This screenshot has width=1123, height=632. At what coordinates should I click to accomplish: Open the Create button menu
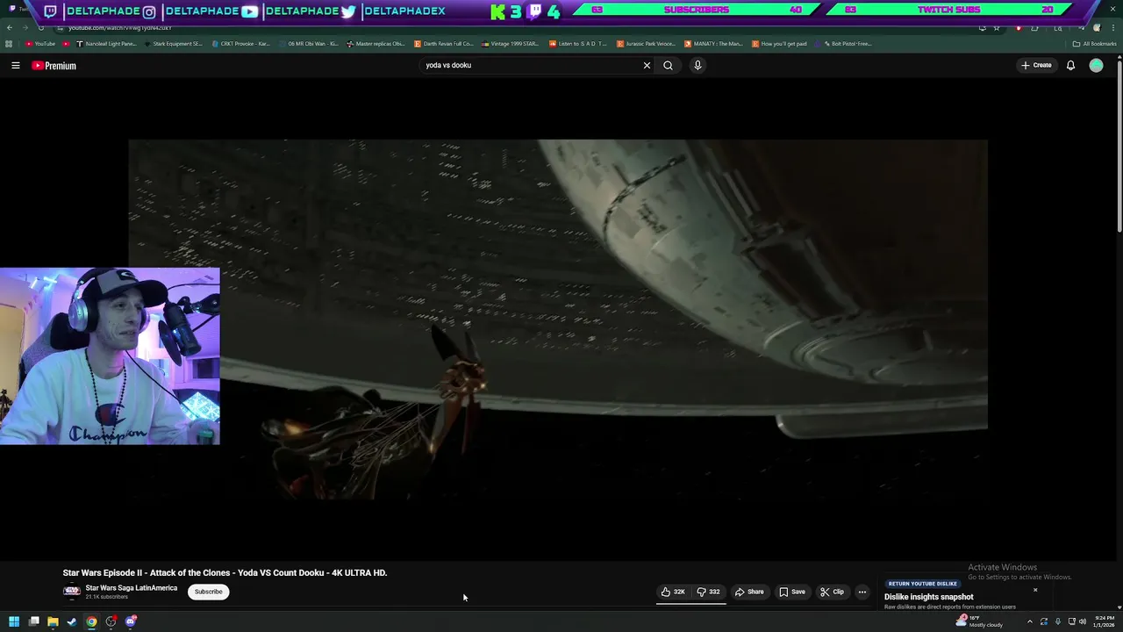pos(1036,65)
